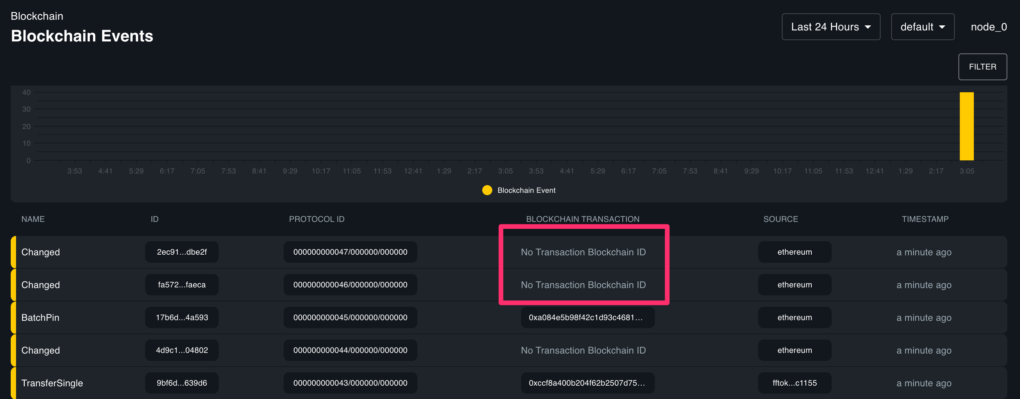Image resolution: width=1020 pixels, height=399 pixels.
Task: Open protocol ID 000000000043/000000/000000
Action: point(350,383)
